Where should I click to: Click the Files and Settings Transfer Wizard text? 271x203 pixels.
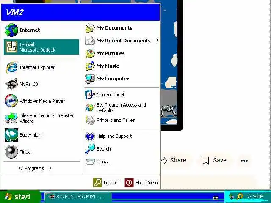tap(47, 118)
